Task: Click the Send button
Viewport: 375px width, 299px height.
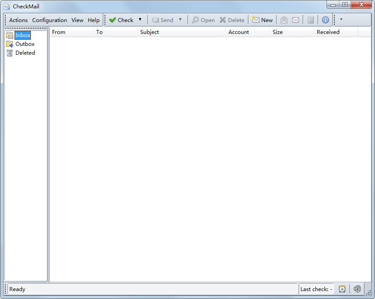Action: point(162,20)
